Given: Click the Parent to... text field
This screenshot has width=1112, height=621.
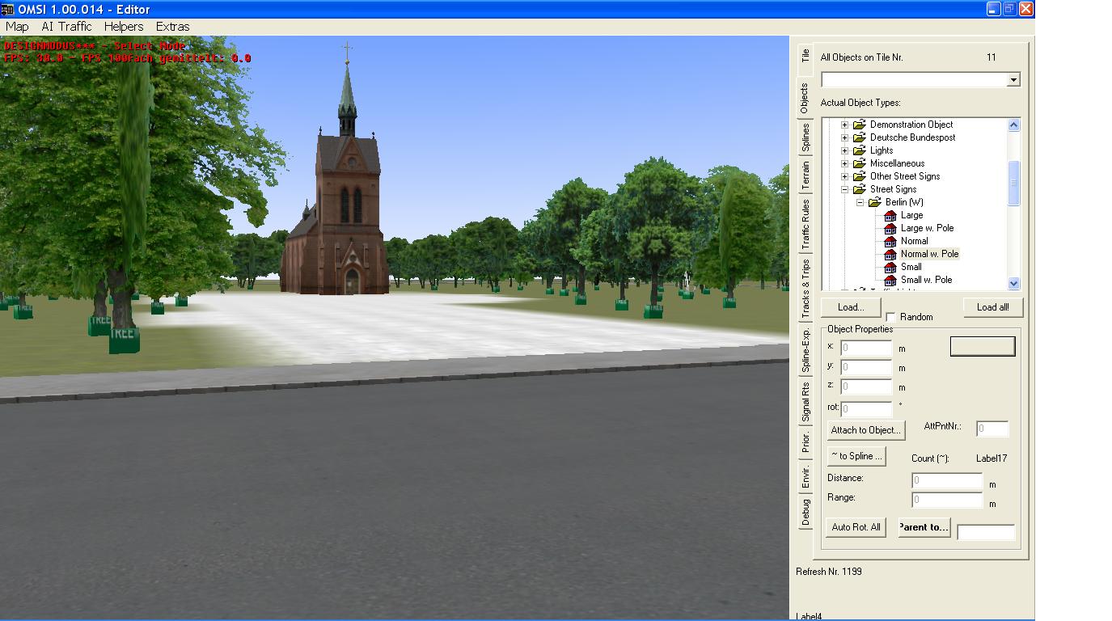Looking at the screenshot, I should tap(985, 532).
